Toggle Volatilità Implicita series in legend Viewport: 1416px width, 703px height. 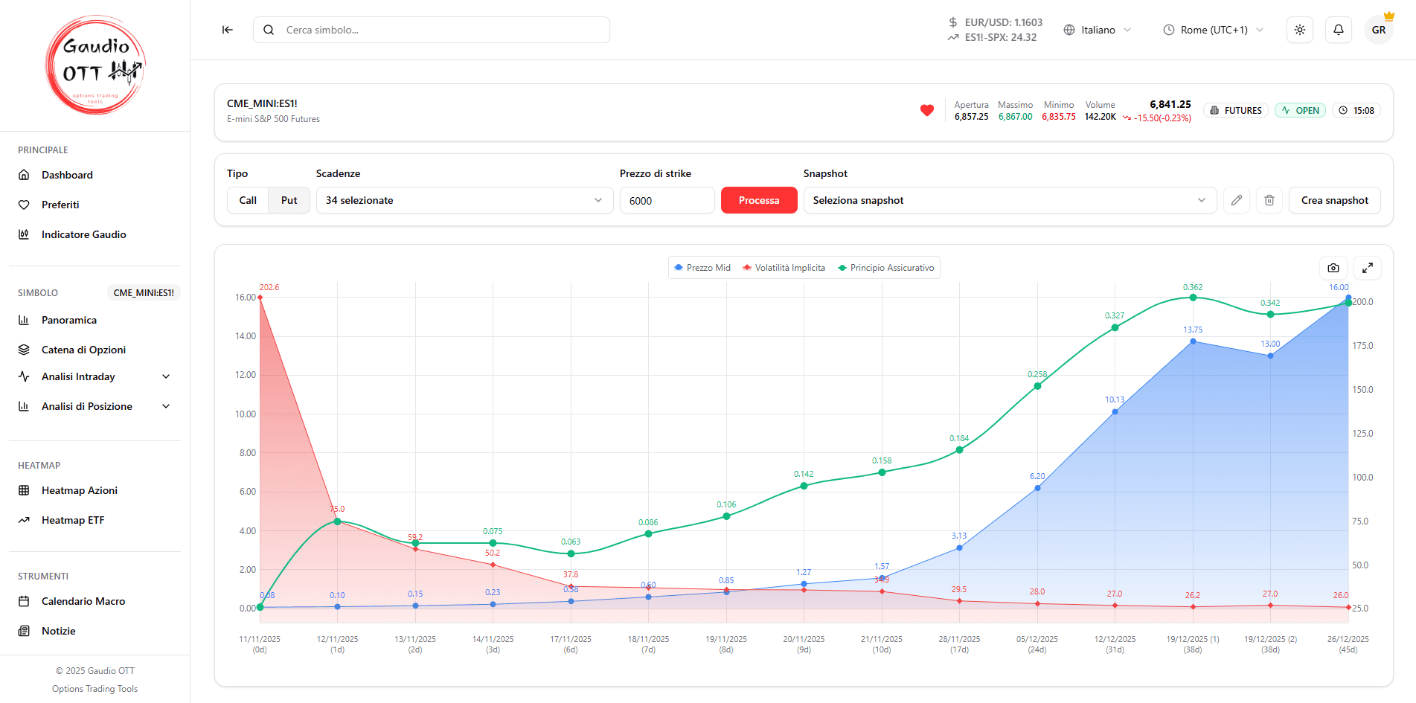784,268
